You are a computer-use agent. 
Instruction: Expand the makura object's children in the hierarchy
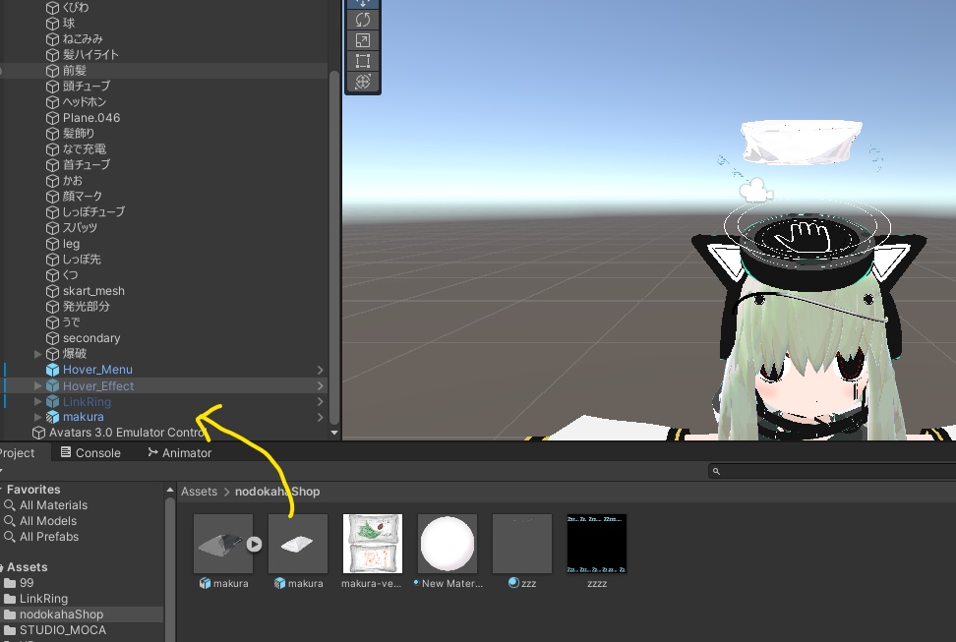(x=37, y=417)
